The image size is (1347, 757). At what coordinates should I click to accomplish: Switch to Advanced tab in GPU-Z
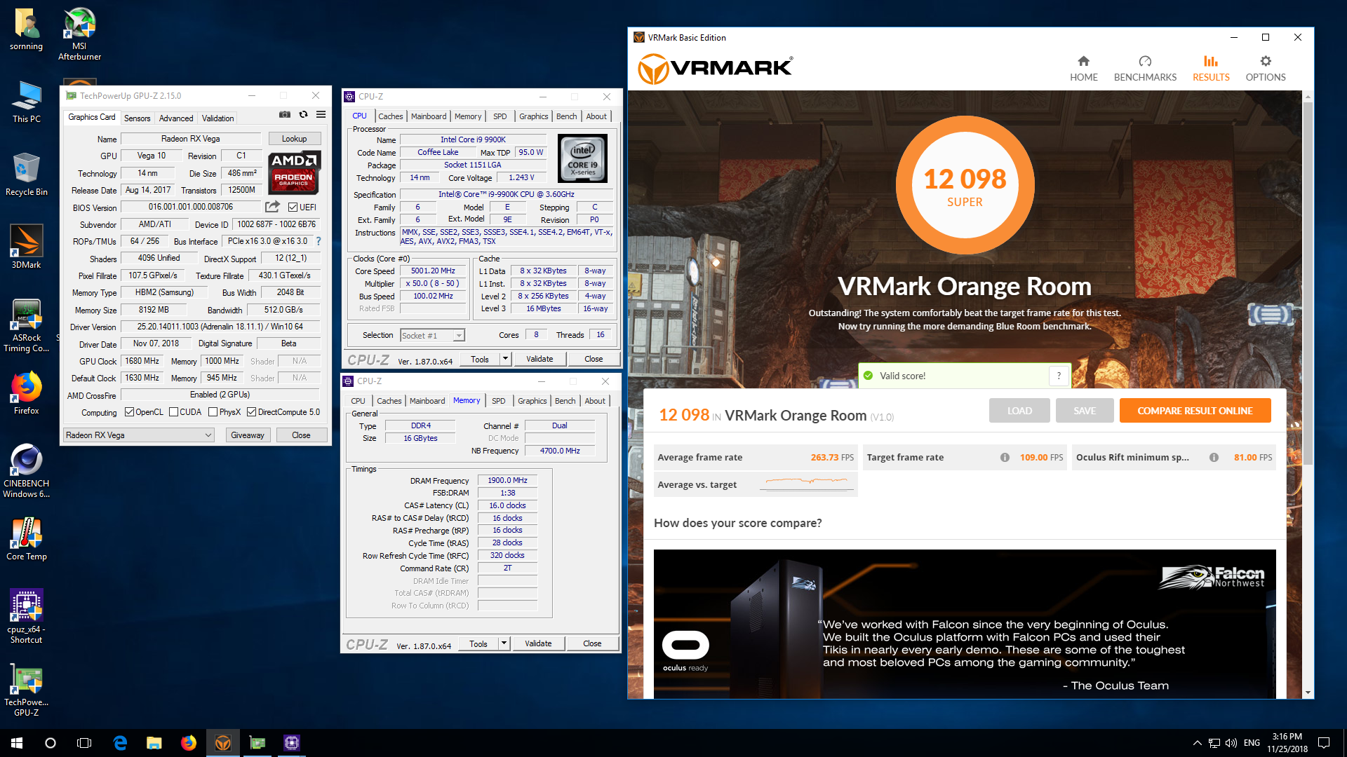pyautogui.click(x=175, y=118)
